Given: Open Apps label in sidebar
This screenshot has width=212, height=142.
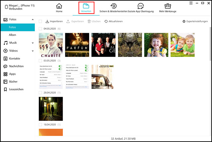Looking at the screenshot, I should 13,74.
